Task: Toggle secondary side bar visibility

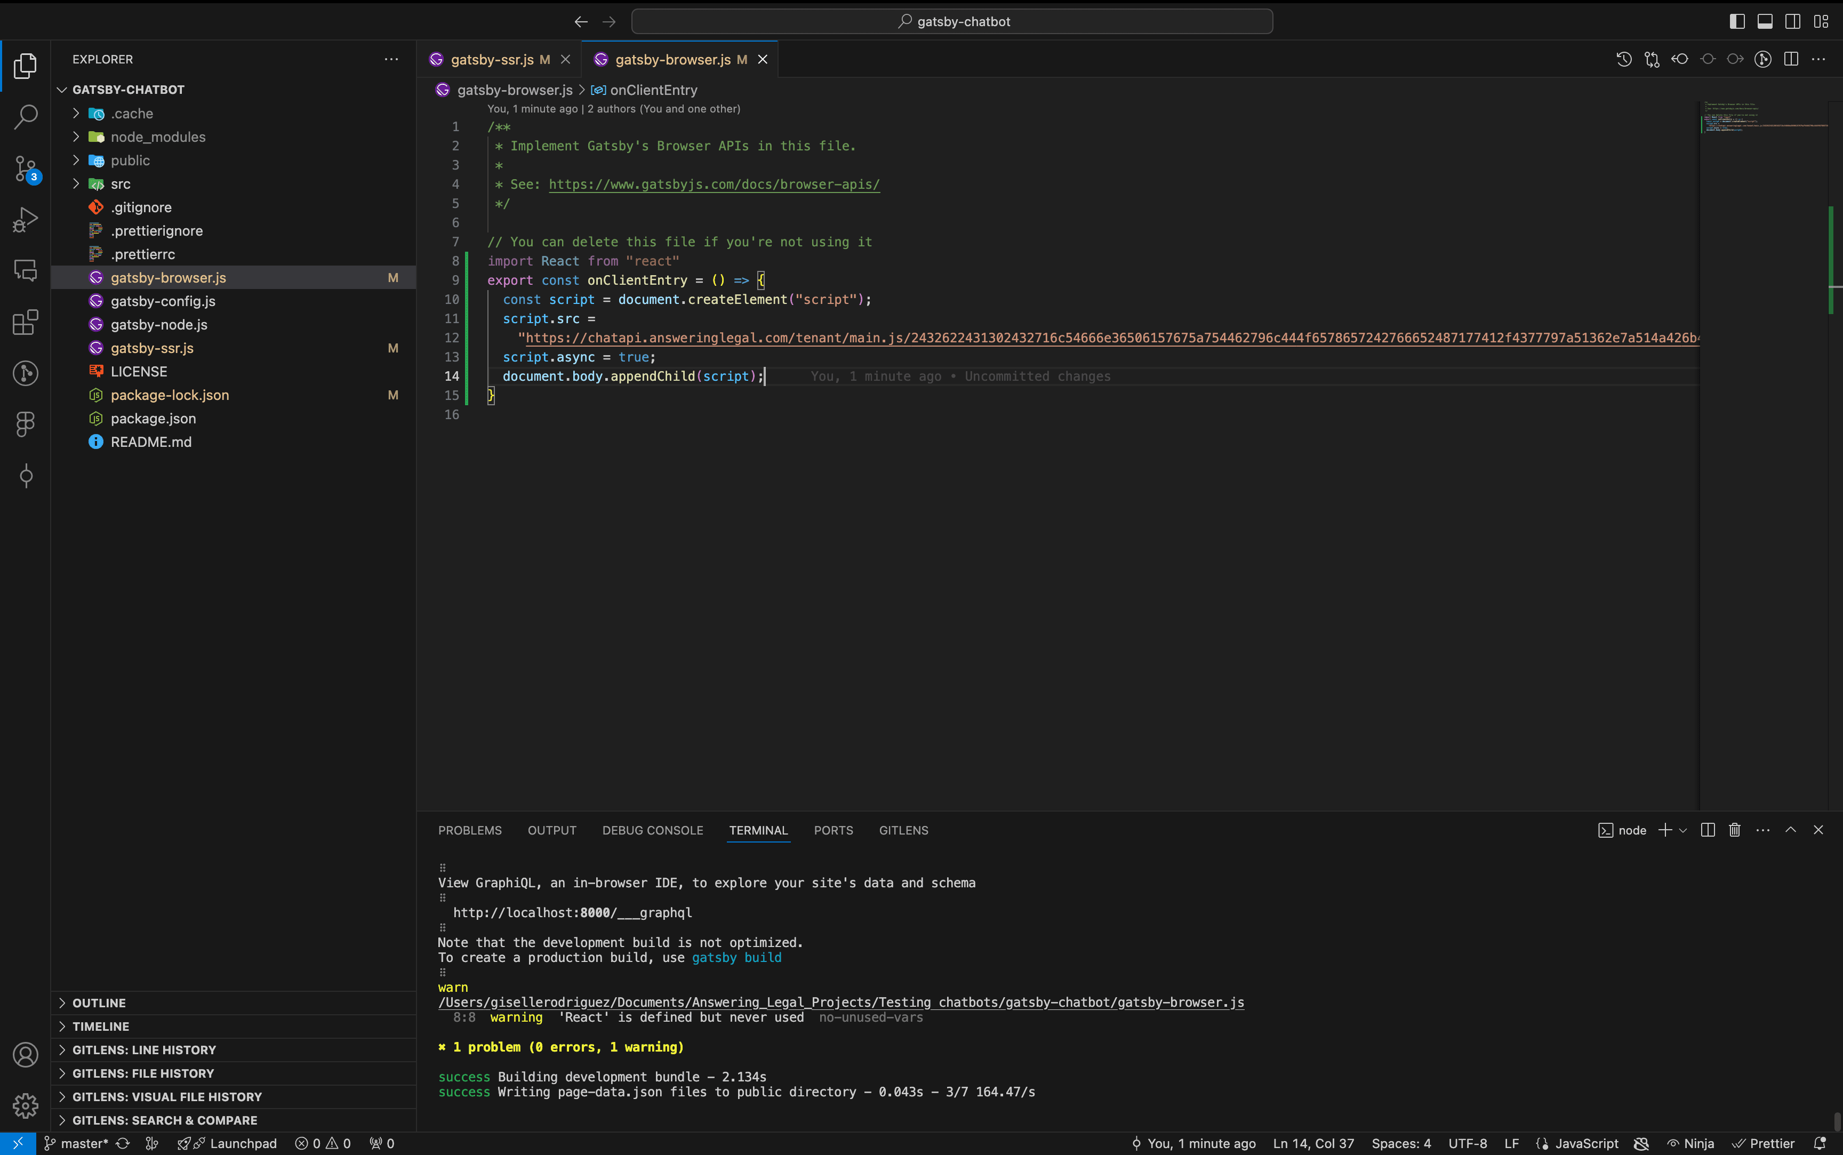Action: (1792, 21)
